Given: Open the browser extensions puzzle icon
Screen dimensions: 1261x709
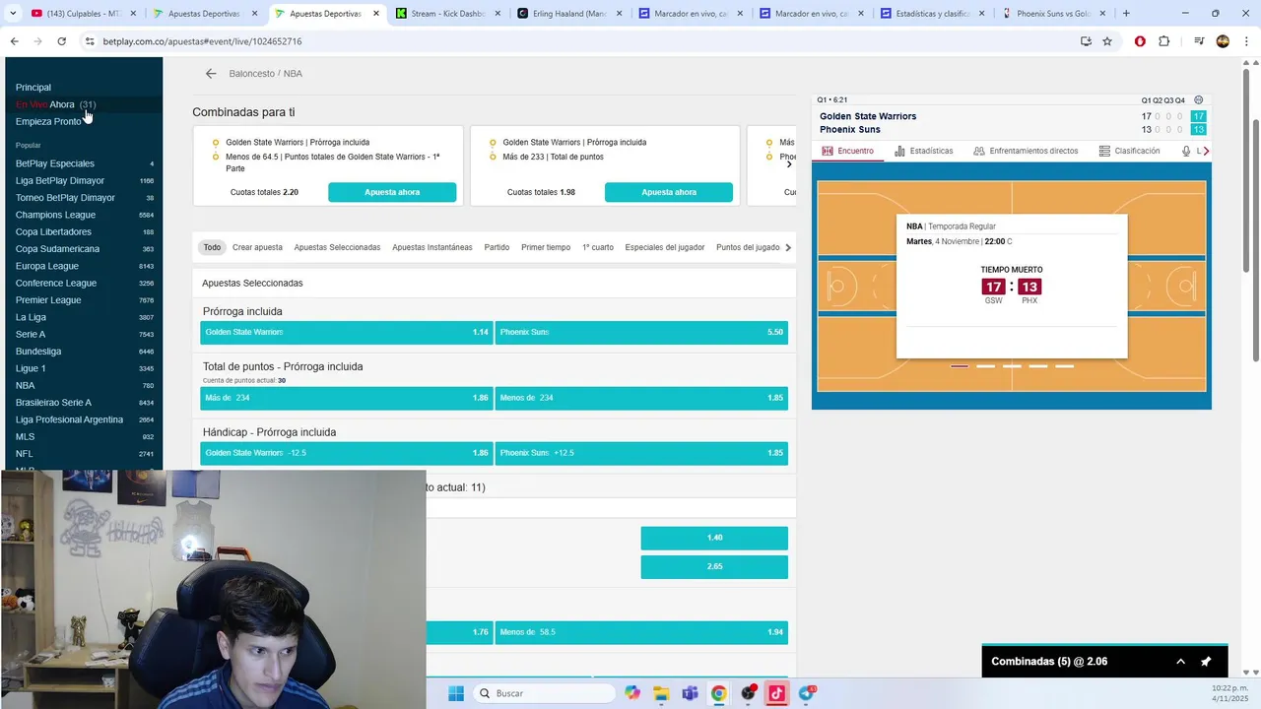Looking at the screenshot, I should 1163,41.
